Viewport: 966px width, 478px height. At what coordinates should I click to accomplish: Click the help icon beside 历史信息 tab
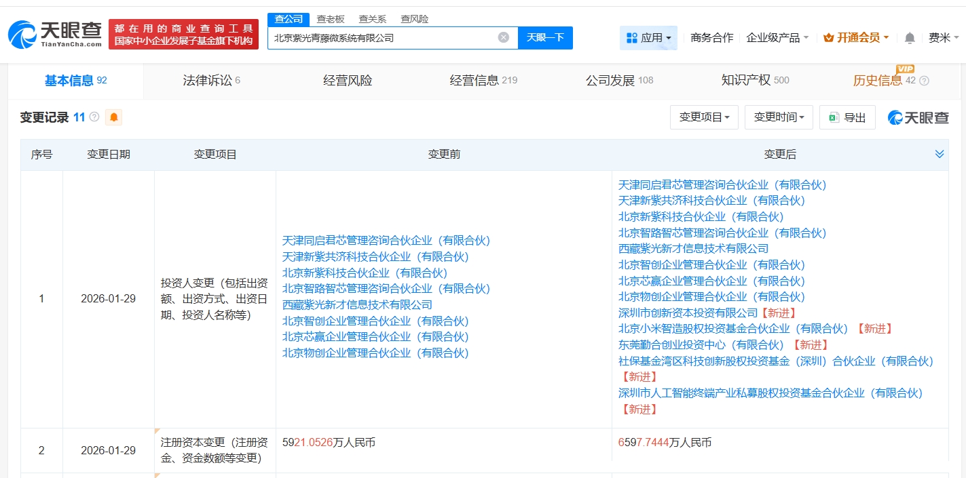(924, 81)
